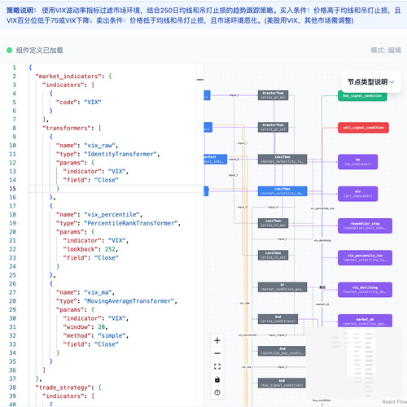The width and height of the screenshot is (407, 407).
Task: Zoom in the flow canvas with plus
Action: point(217,340)
